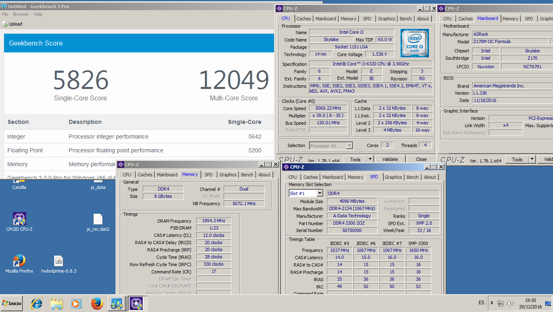Click the Geekbench taskbar icon beside Firefox

117,303
